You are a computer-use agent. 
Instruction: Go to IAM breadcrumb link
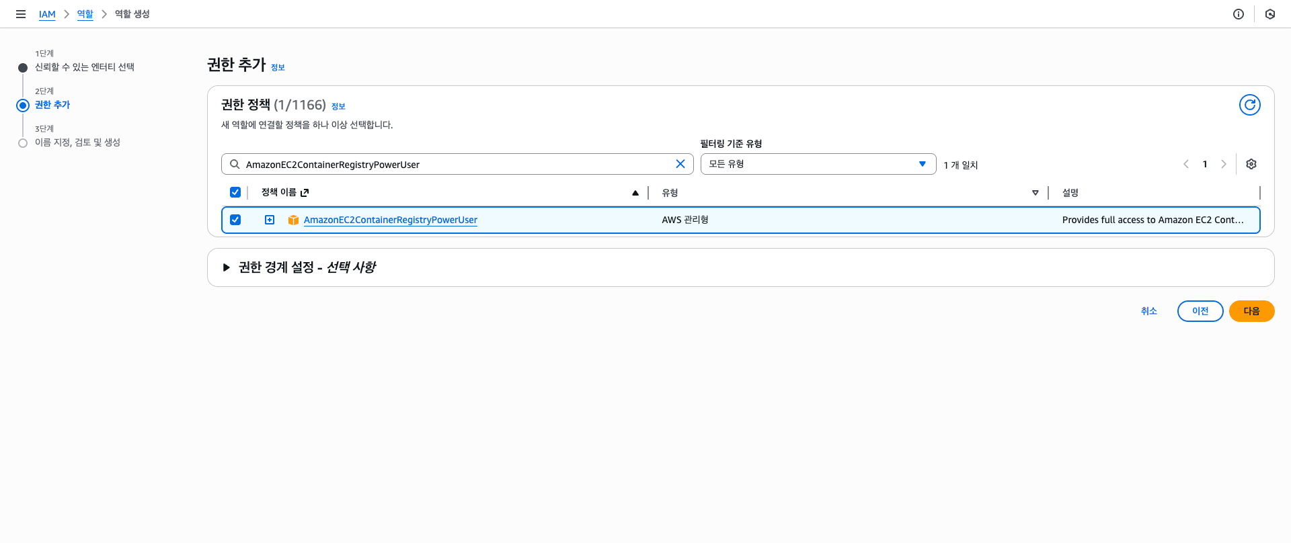point(47,14)
